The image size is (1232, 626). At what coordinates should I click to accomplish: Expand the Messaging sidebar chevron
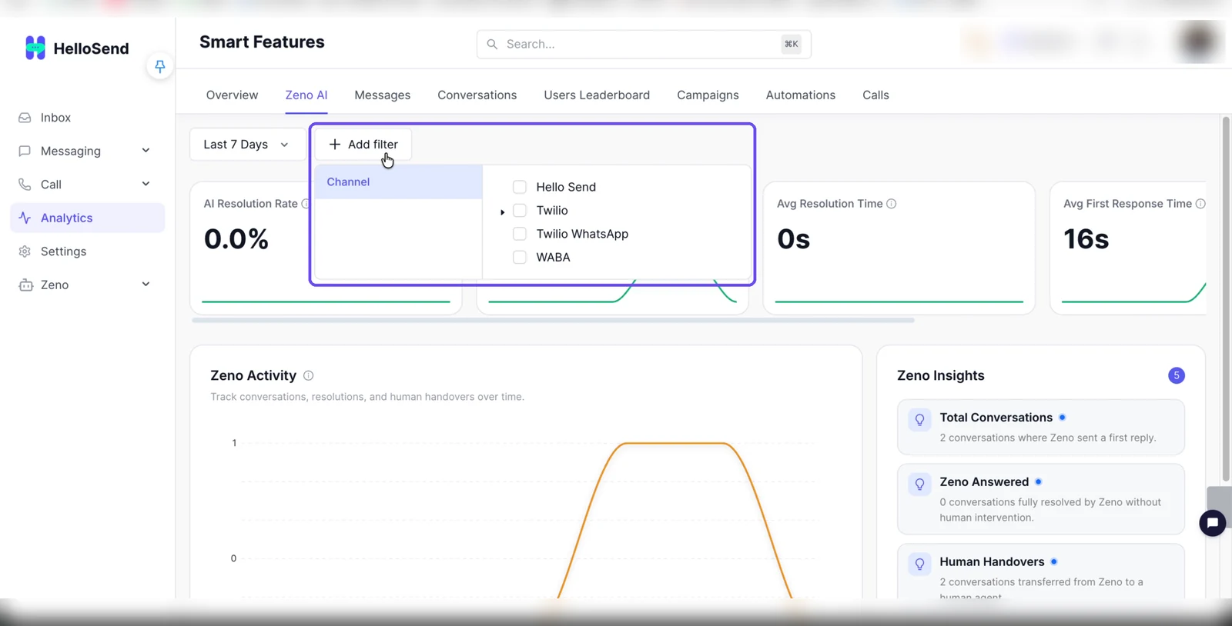point(146,151)
